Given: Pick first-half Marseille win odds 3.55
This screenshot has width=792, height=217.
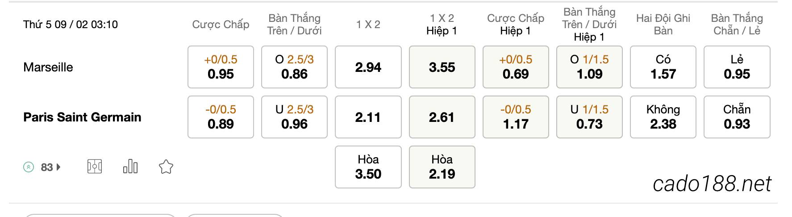Looking at the screenshot, I should 442,67.
